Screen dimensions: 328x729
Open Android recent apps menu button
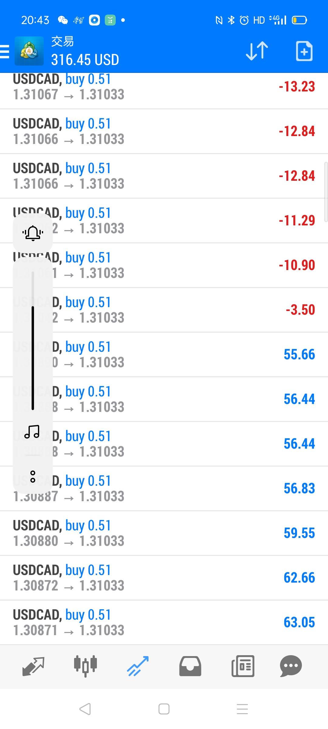[242, 709]
